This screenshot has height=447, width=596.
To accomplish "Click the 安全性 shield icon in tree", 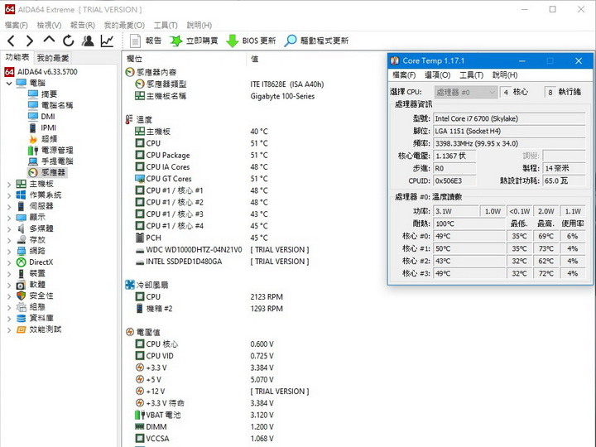I will [x=22, y=296].
